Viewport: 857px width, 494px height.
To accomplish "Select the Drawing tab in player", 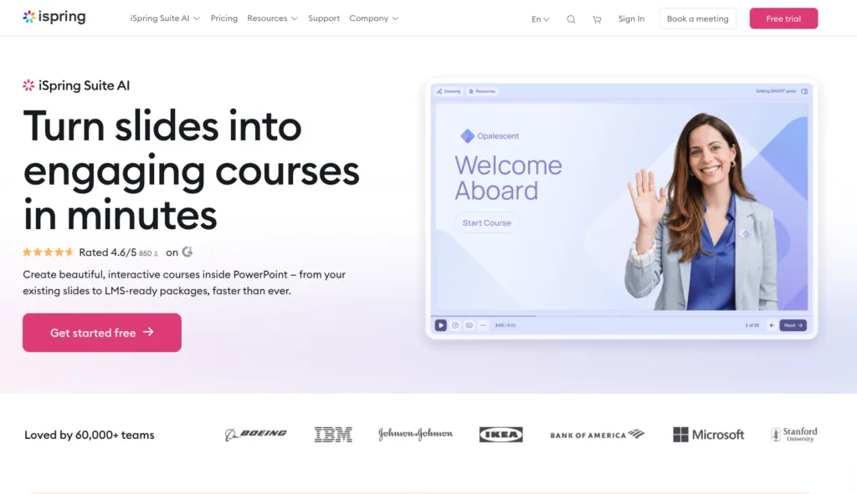I will [449, 91].
